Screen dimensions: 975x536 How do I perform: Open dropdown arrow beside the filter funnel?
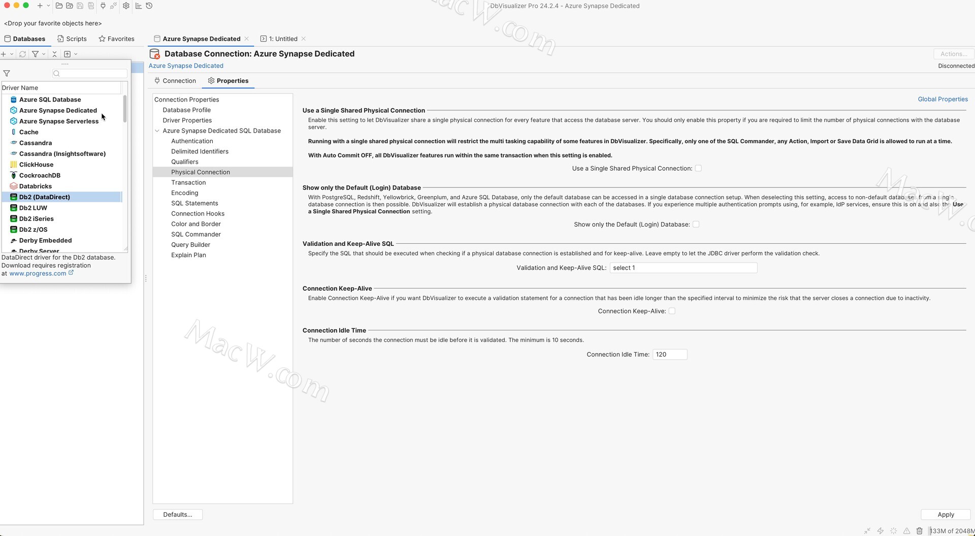point(44,54)
